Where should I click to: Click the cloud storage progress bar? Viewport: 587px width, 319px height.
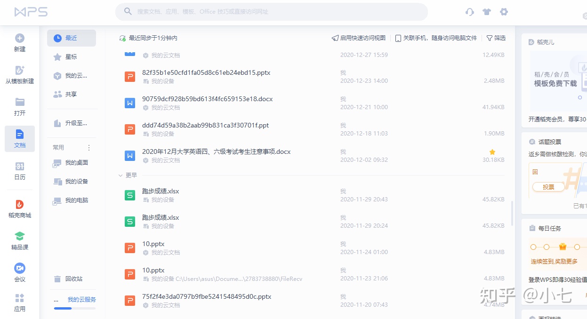pos(73,309)
